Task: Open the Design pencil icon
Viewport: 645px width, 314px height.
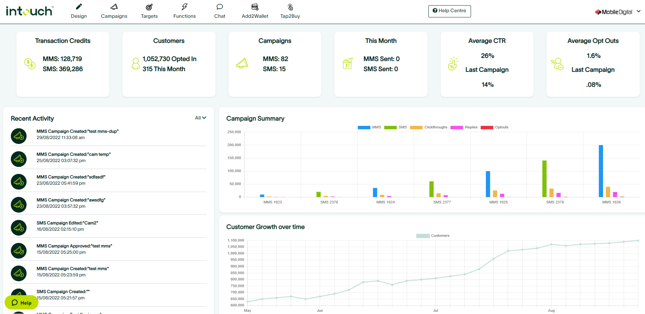Action: click(79, 7)
